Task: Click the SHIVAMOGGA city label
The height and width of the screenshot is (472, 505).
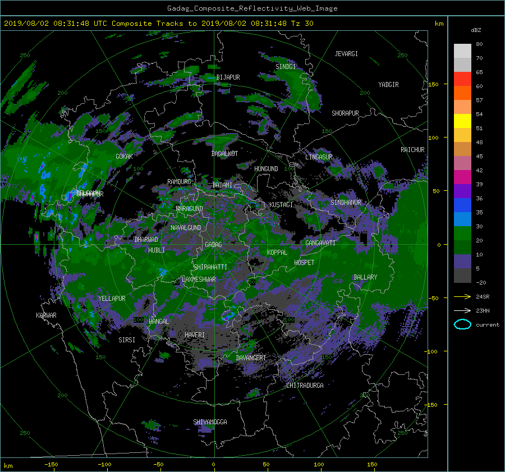Action: pyautogui.click(x=210, y=422)
